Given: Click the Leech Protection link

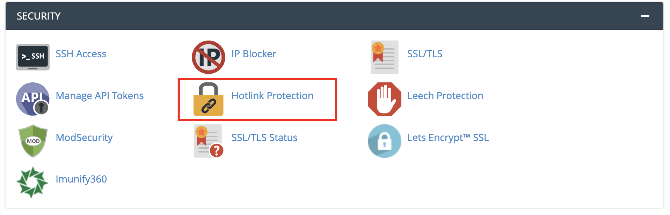Looking at the screenshot, I should click(x=445, y=96).
